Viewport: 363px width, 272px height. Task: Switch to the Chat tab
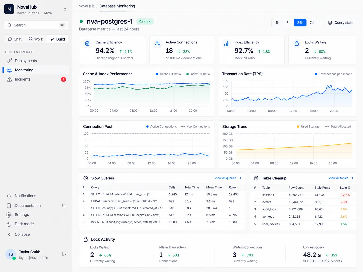click(15, 39)
